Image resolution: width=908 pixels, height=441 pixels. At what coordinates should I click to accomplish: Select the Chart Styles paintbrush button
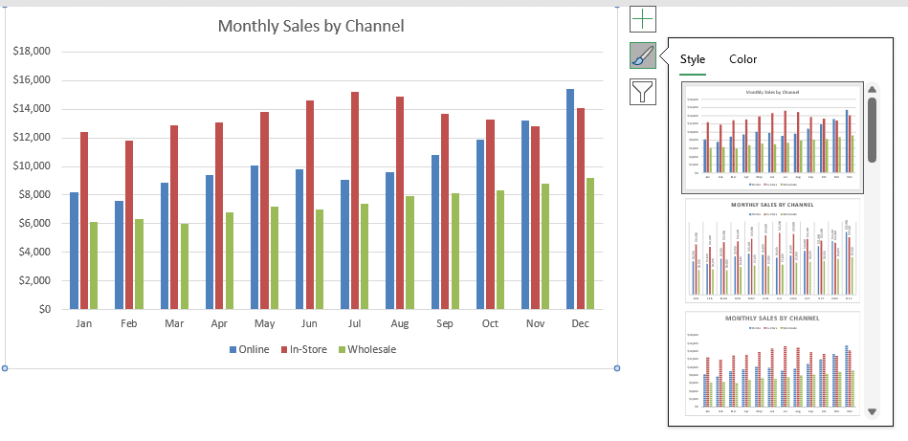643,55
